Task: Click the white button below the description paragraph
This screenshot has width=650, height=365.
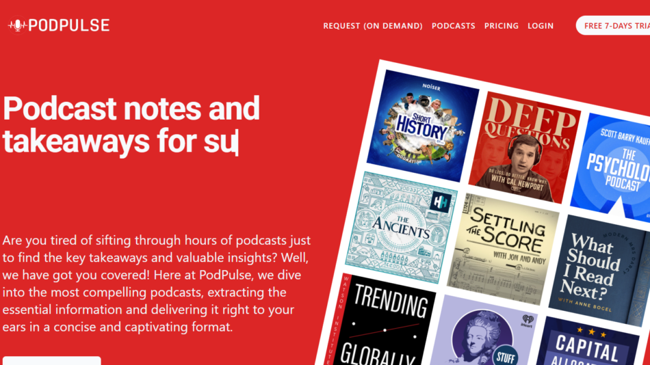Action: [x=52, y=360]
